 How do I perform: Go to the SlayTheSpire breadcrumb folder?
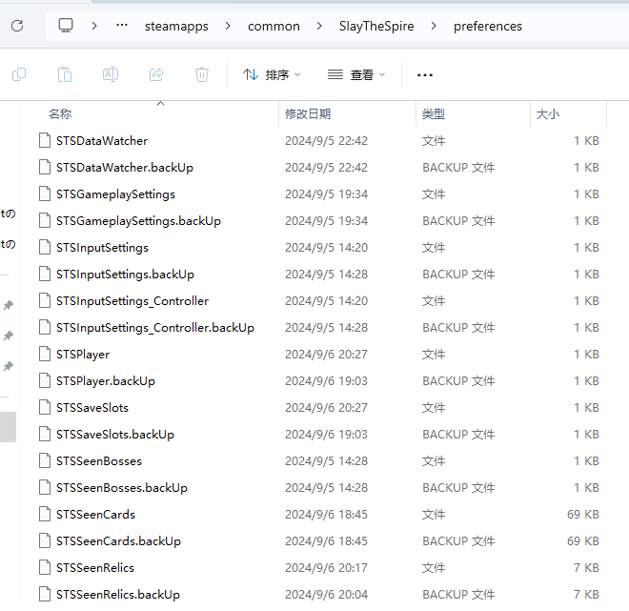click(x=376, y=27)
